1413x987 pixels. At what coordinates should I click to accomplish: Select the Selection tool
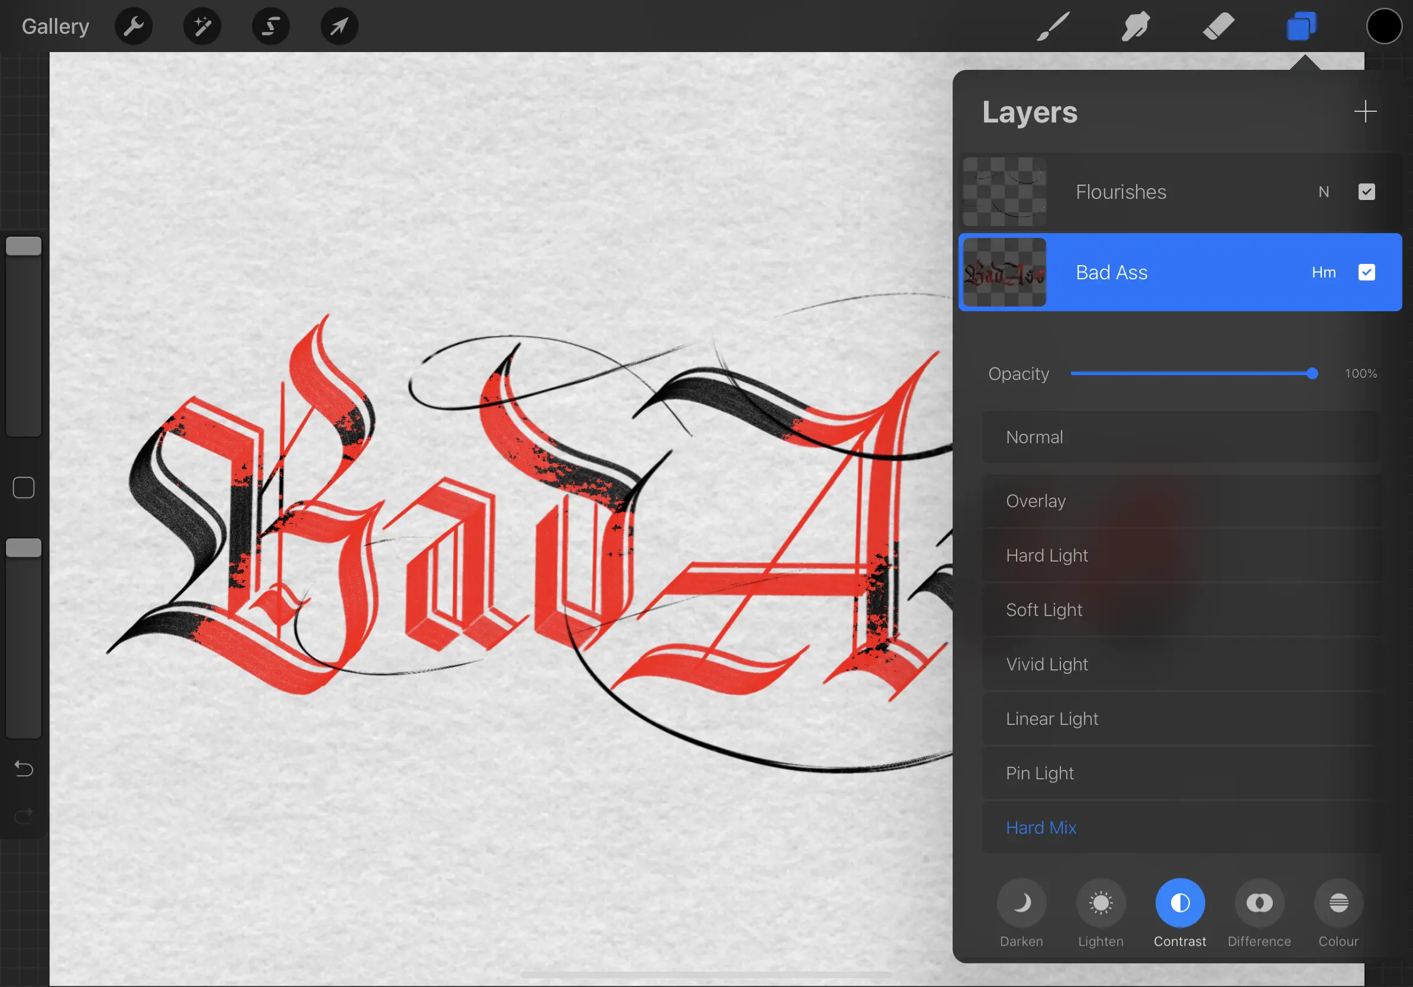pyautogui.click(x=269, y=26)
